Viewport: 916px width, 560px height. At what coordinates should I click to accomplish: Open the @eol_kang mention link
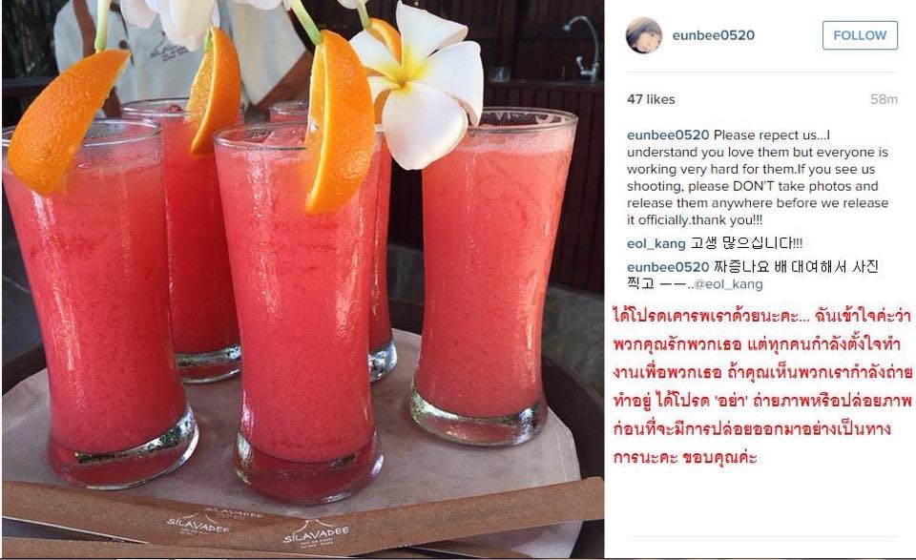click(x=727, y=284)
